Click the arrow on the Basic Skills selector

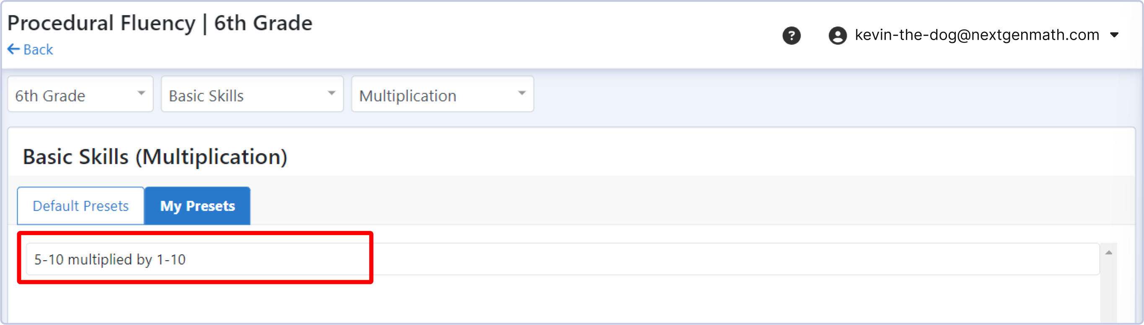point(331,94)
